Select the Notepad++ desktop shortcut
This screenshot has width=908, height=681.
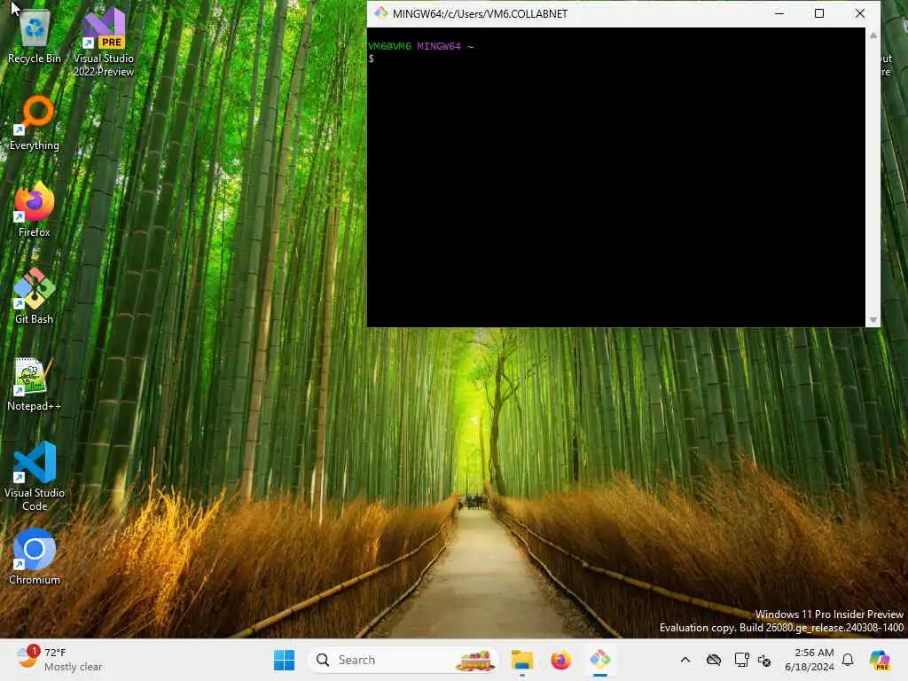pyautogui.click(x=35, y=383)
